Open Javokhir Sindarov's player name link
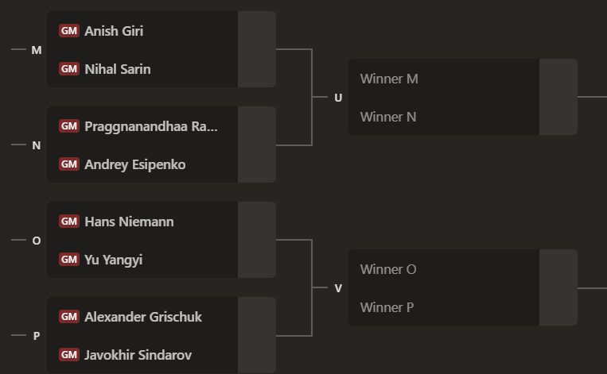 [138, 355]
